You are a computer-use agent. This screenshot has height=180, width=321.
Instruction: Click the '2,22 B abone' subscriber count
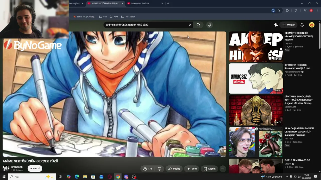point(17,170)
